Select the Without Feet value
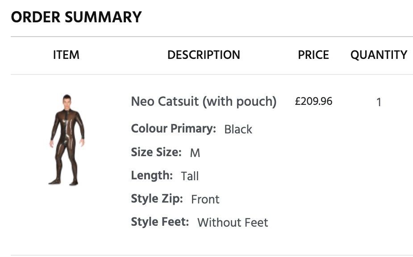Viewport: 413px width, 257px height. (233, 223)
